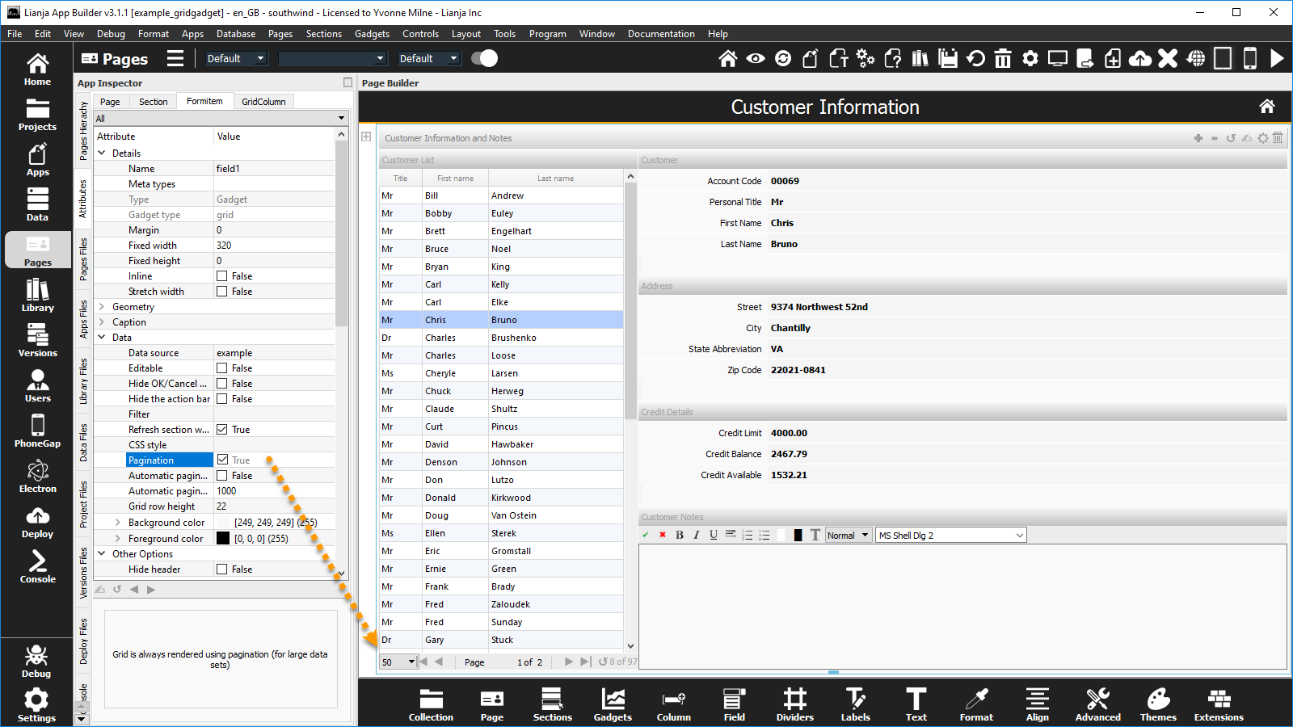Open the Themes tool in bottom toolbar

[1157, 704]
